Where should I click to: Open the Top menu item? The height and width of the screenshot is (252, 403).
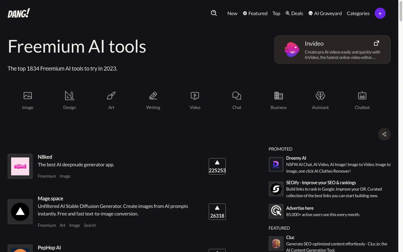276,13
